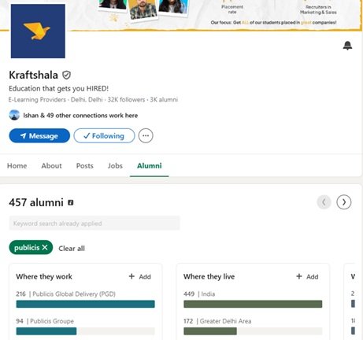Click the alumni keyword search field
Viewport: 363px width, 340px height.
[94, 224]
